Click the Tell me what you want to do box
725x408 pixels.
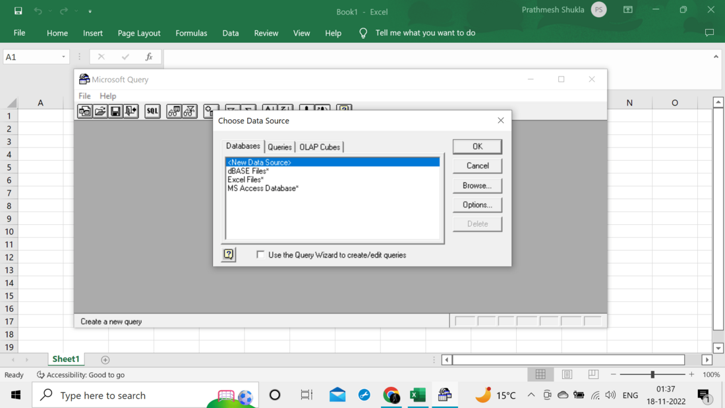[425, 33]
